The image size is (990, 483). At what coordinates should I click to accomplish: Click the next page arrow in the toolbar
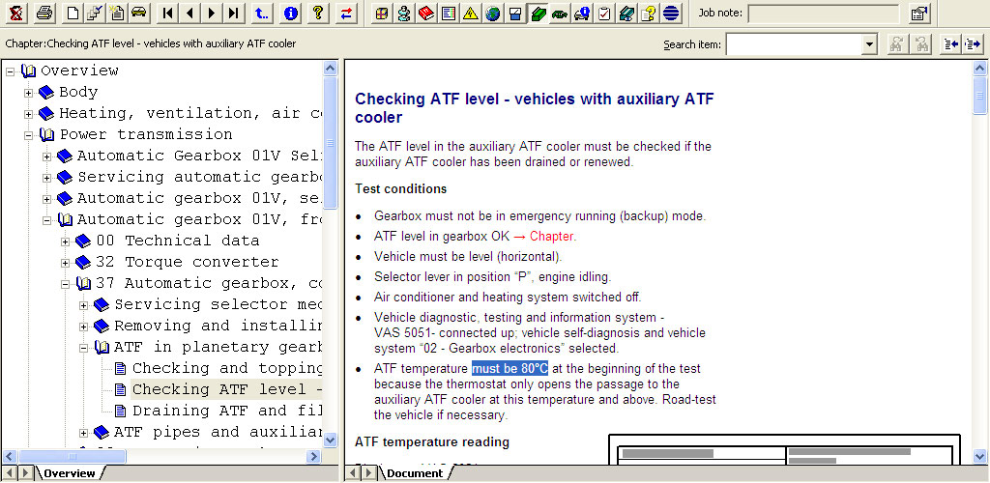coord(212,14)
